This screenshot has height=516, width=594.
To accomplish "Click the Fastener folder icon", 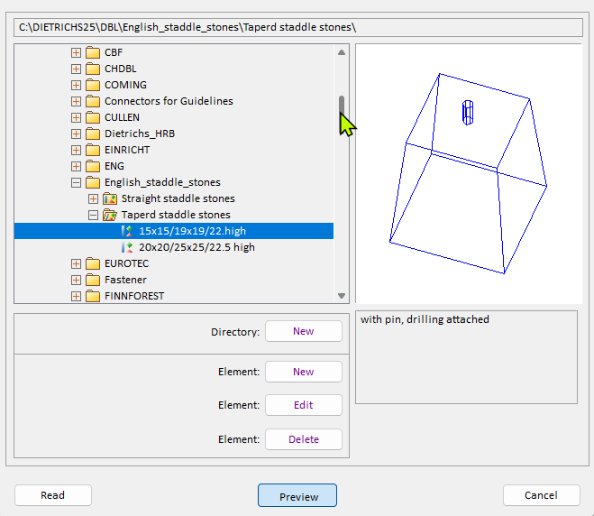I will (92, 280).
